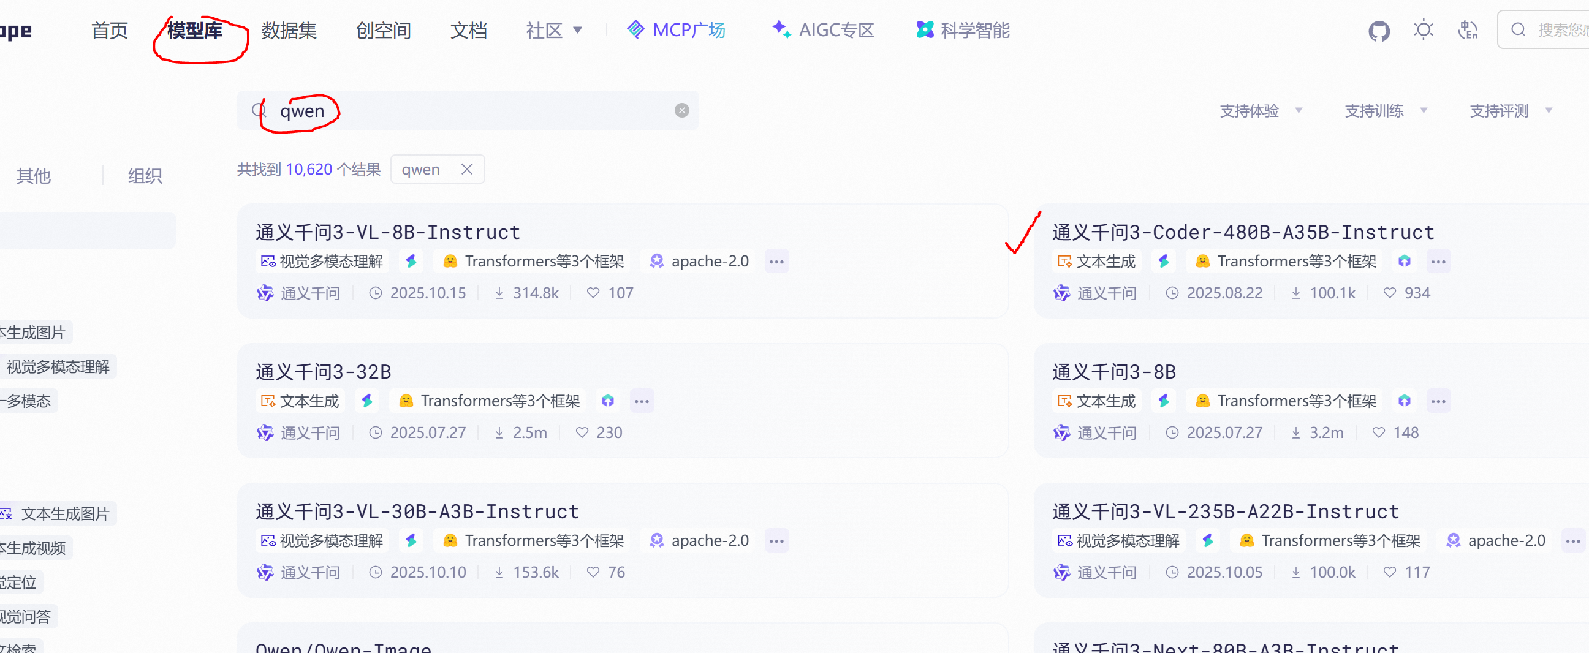Like 通义千问3-Coder-480B with heart icon
This screenshot has height=653, width=1589.
point(1389,293)
